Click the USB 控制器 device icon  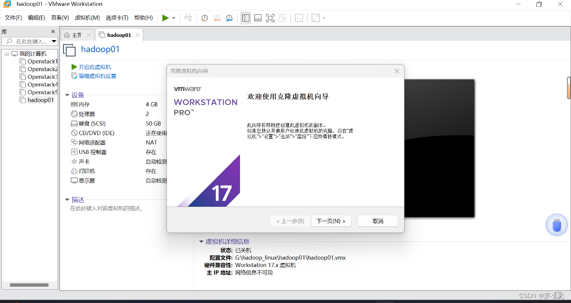pyautogui.click(x=74, y=152)
